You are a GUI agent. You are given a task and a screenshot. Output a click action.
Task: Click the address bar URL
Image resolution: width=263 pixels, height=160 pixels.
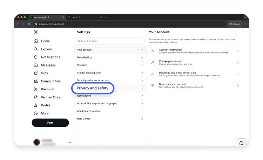(51, 24)
